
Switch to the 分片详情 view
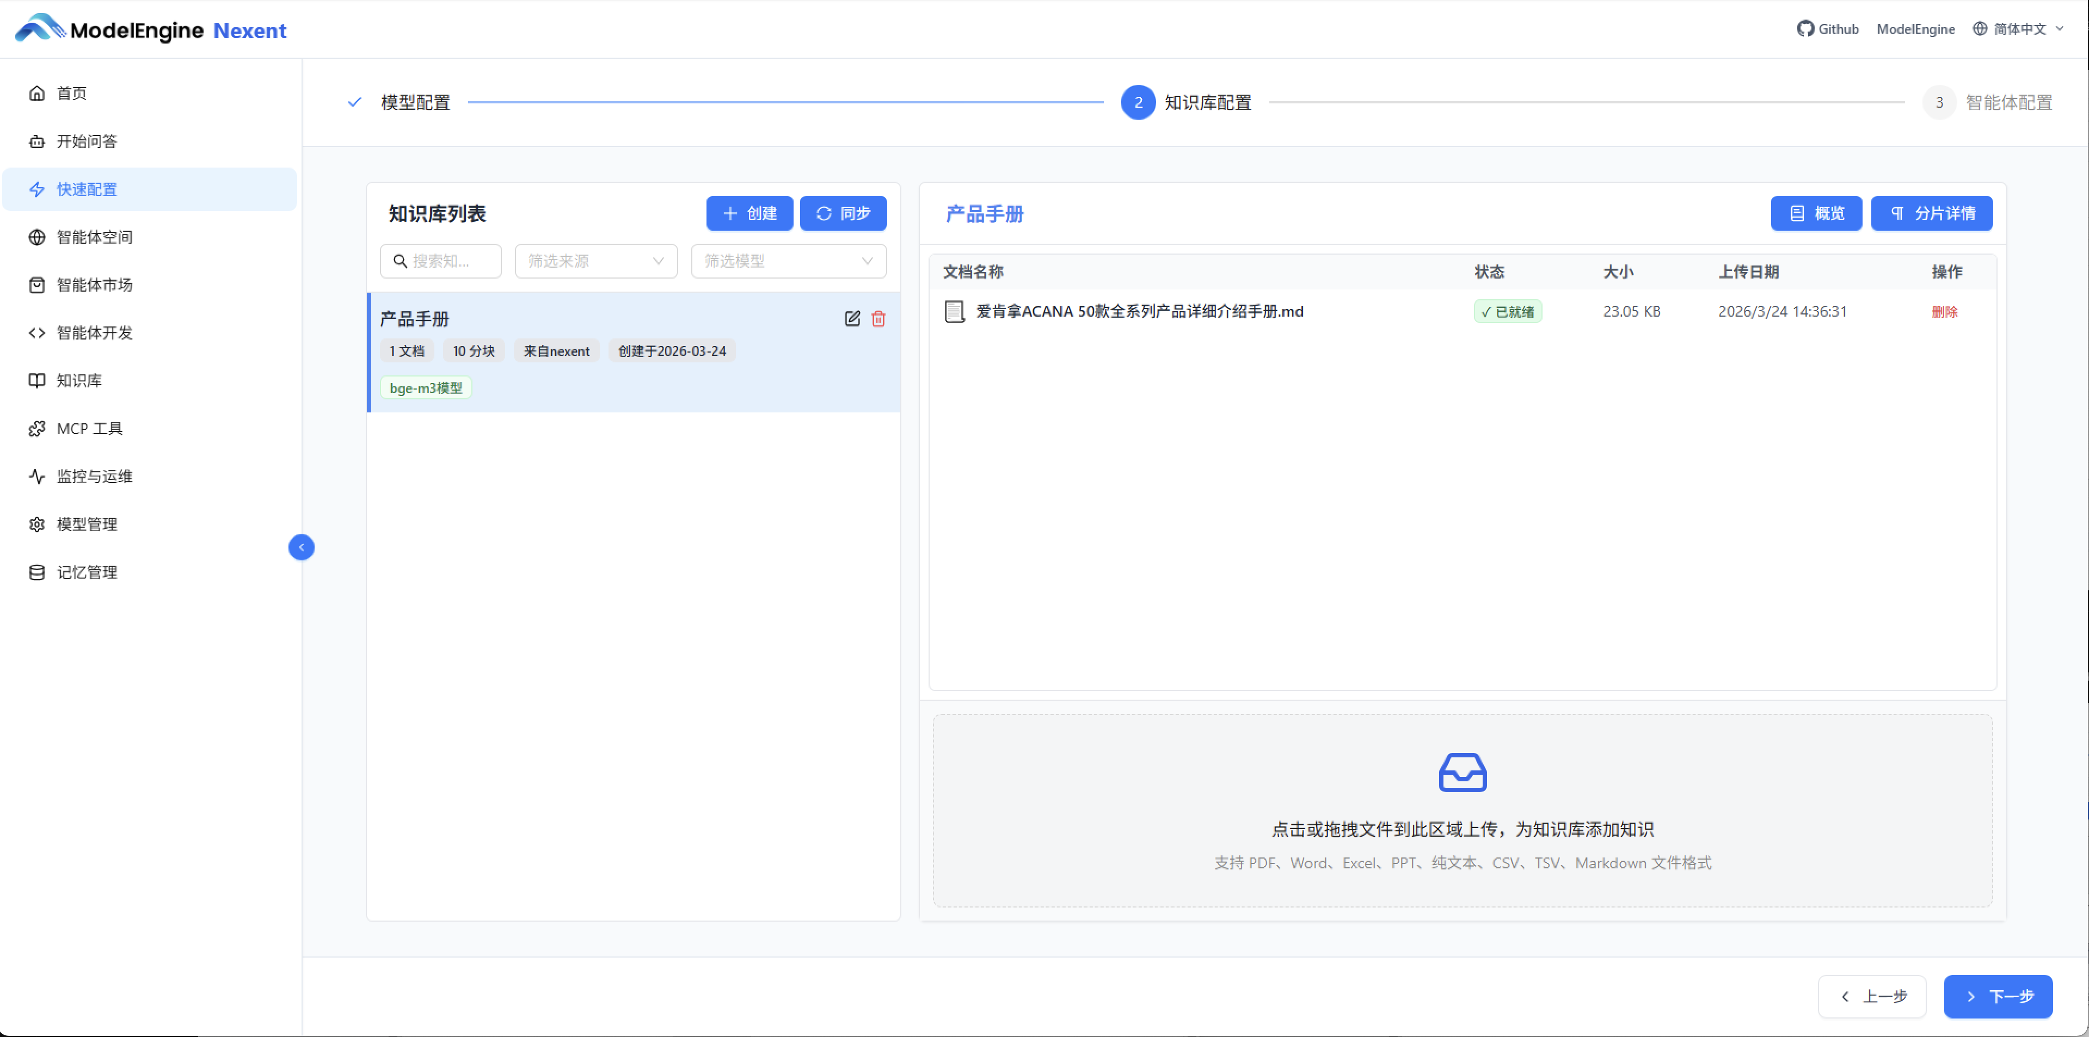click(1932, 212)
